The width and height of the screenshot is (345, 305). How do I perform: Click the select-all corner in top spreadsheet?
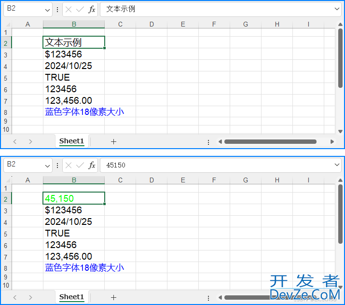7,24
